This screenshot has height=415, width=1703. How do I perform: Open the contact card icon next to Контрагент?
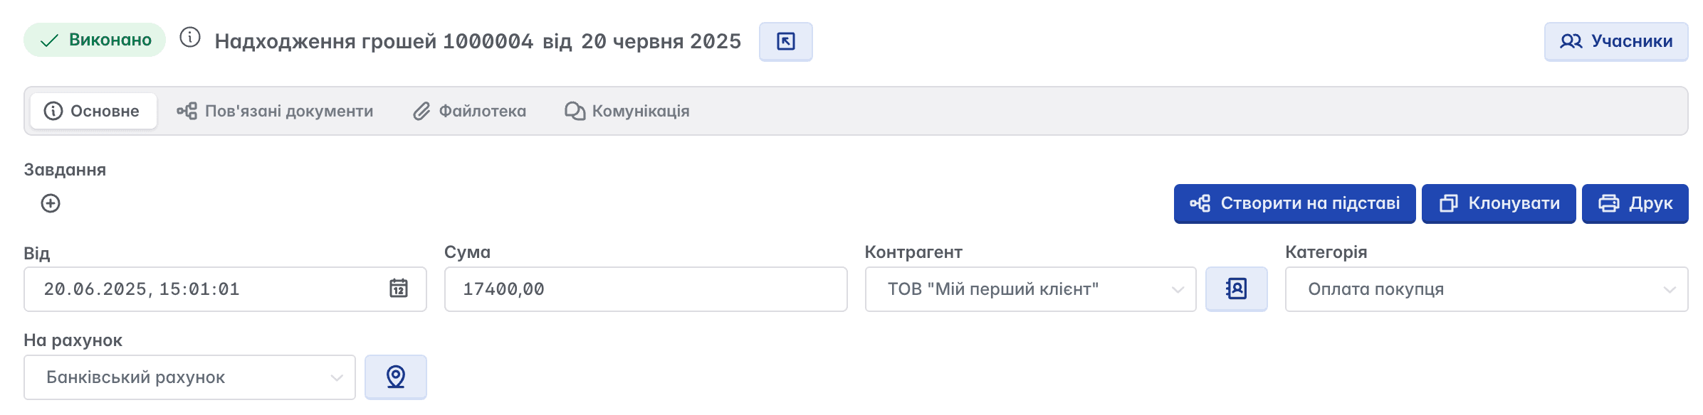click(x=1236, y=289)
